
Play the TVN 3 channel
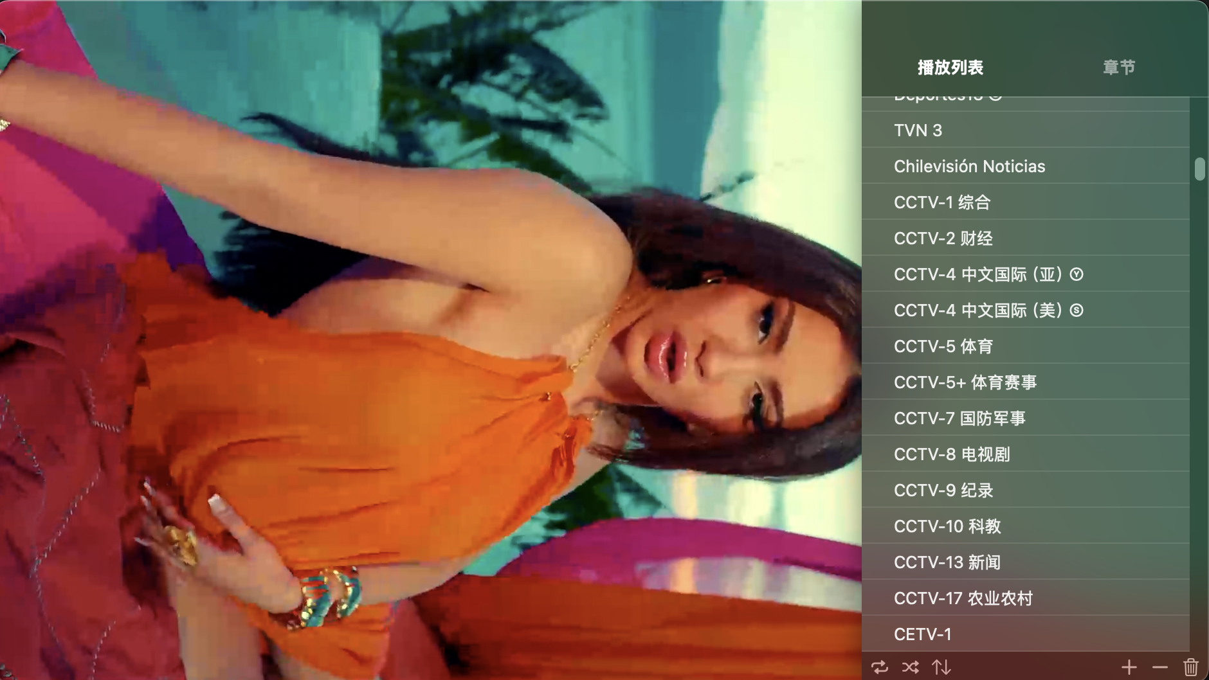(1026, 130)
